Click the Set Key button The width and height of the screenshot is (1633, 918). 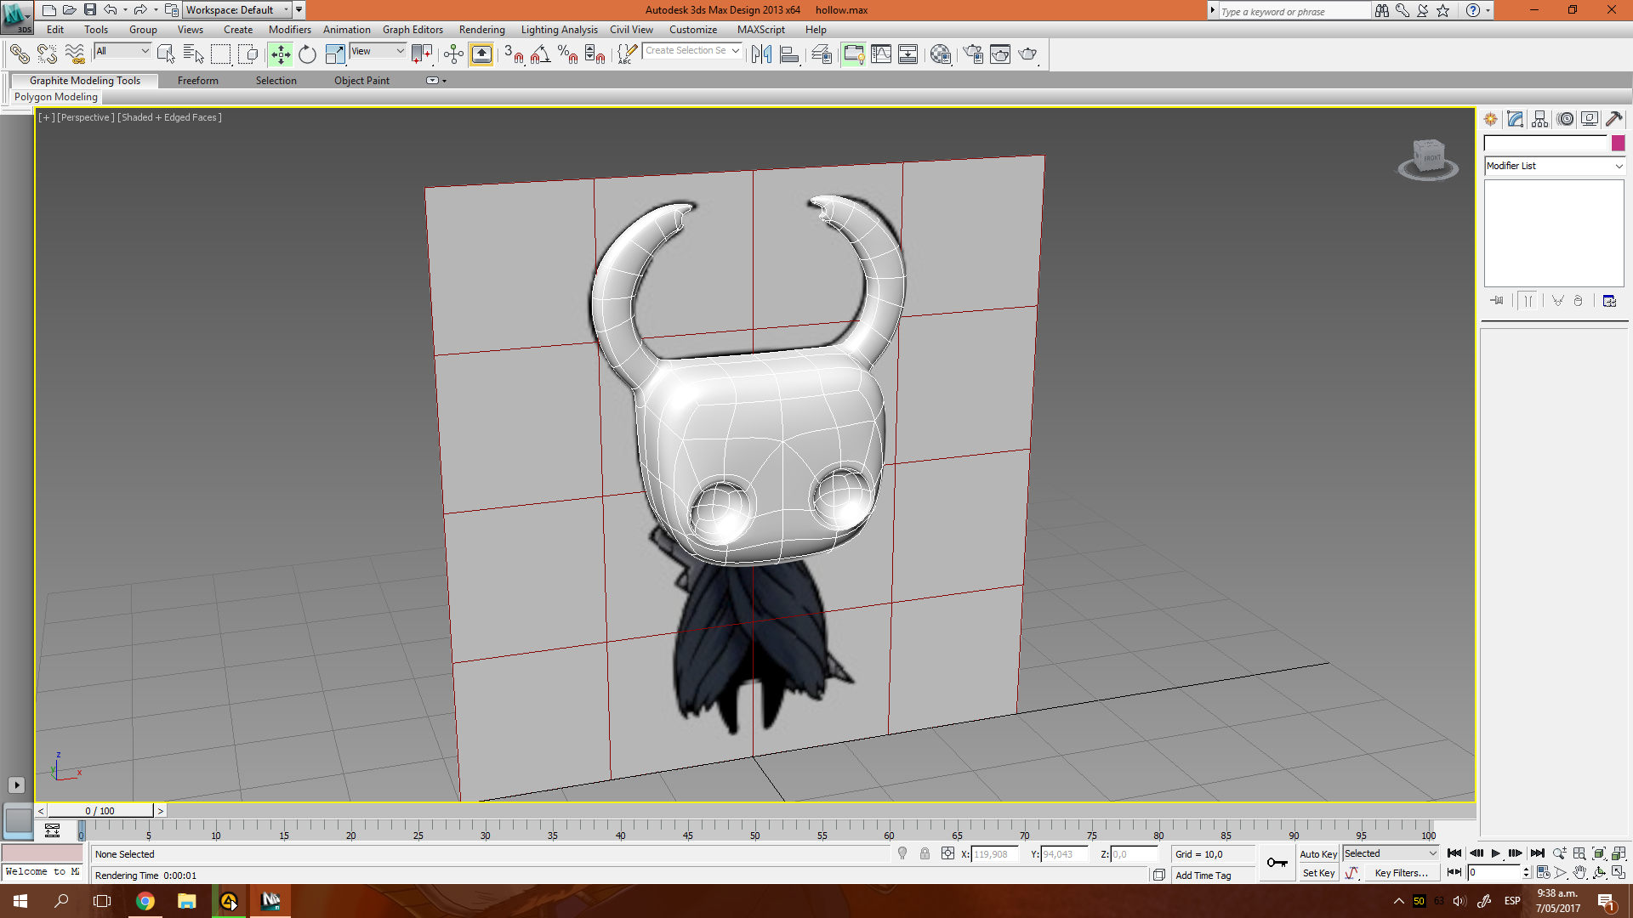[1318, 873]
